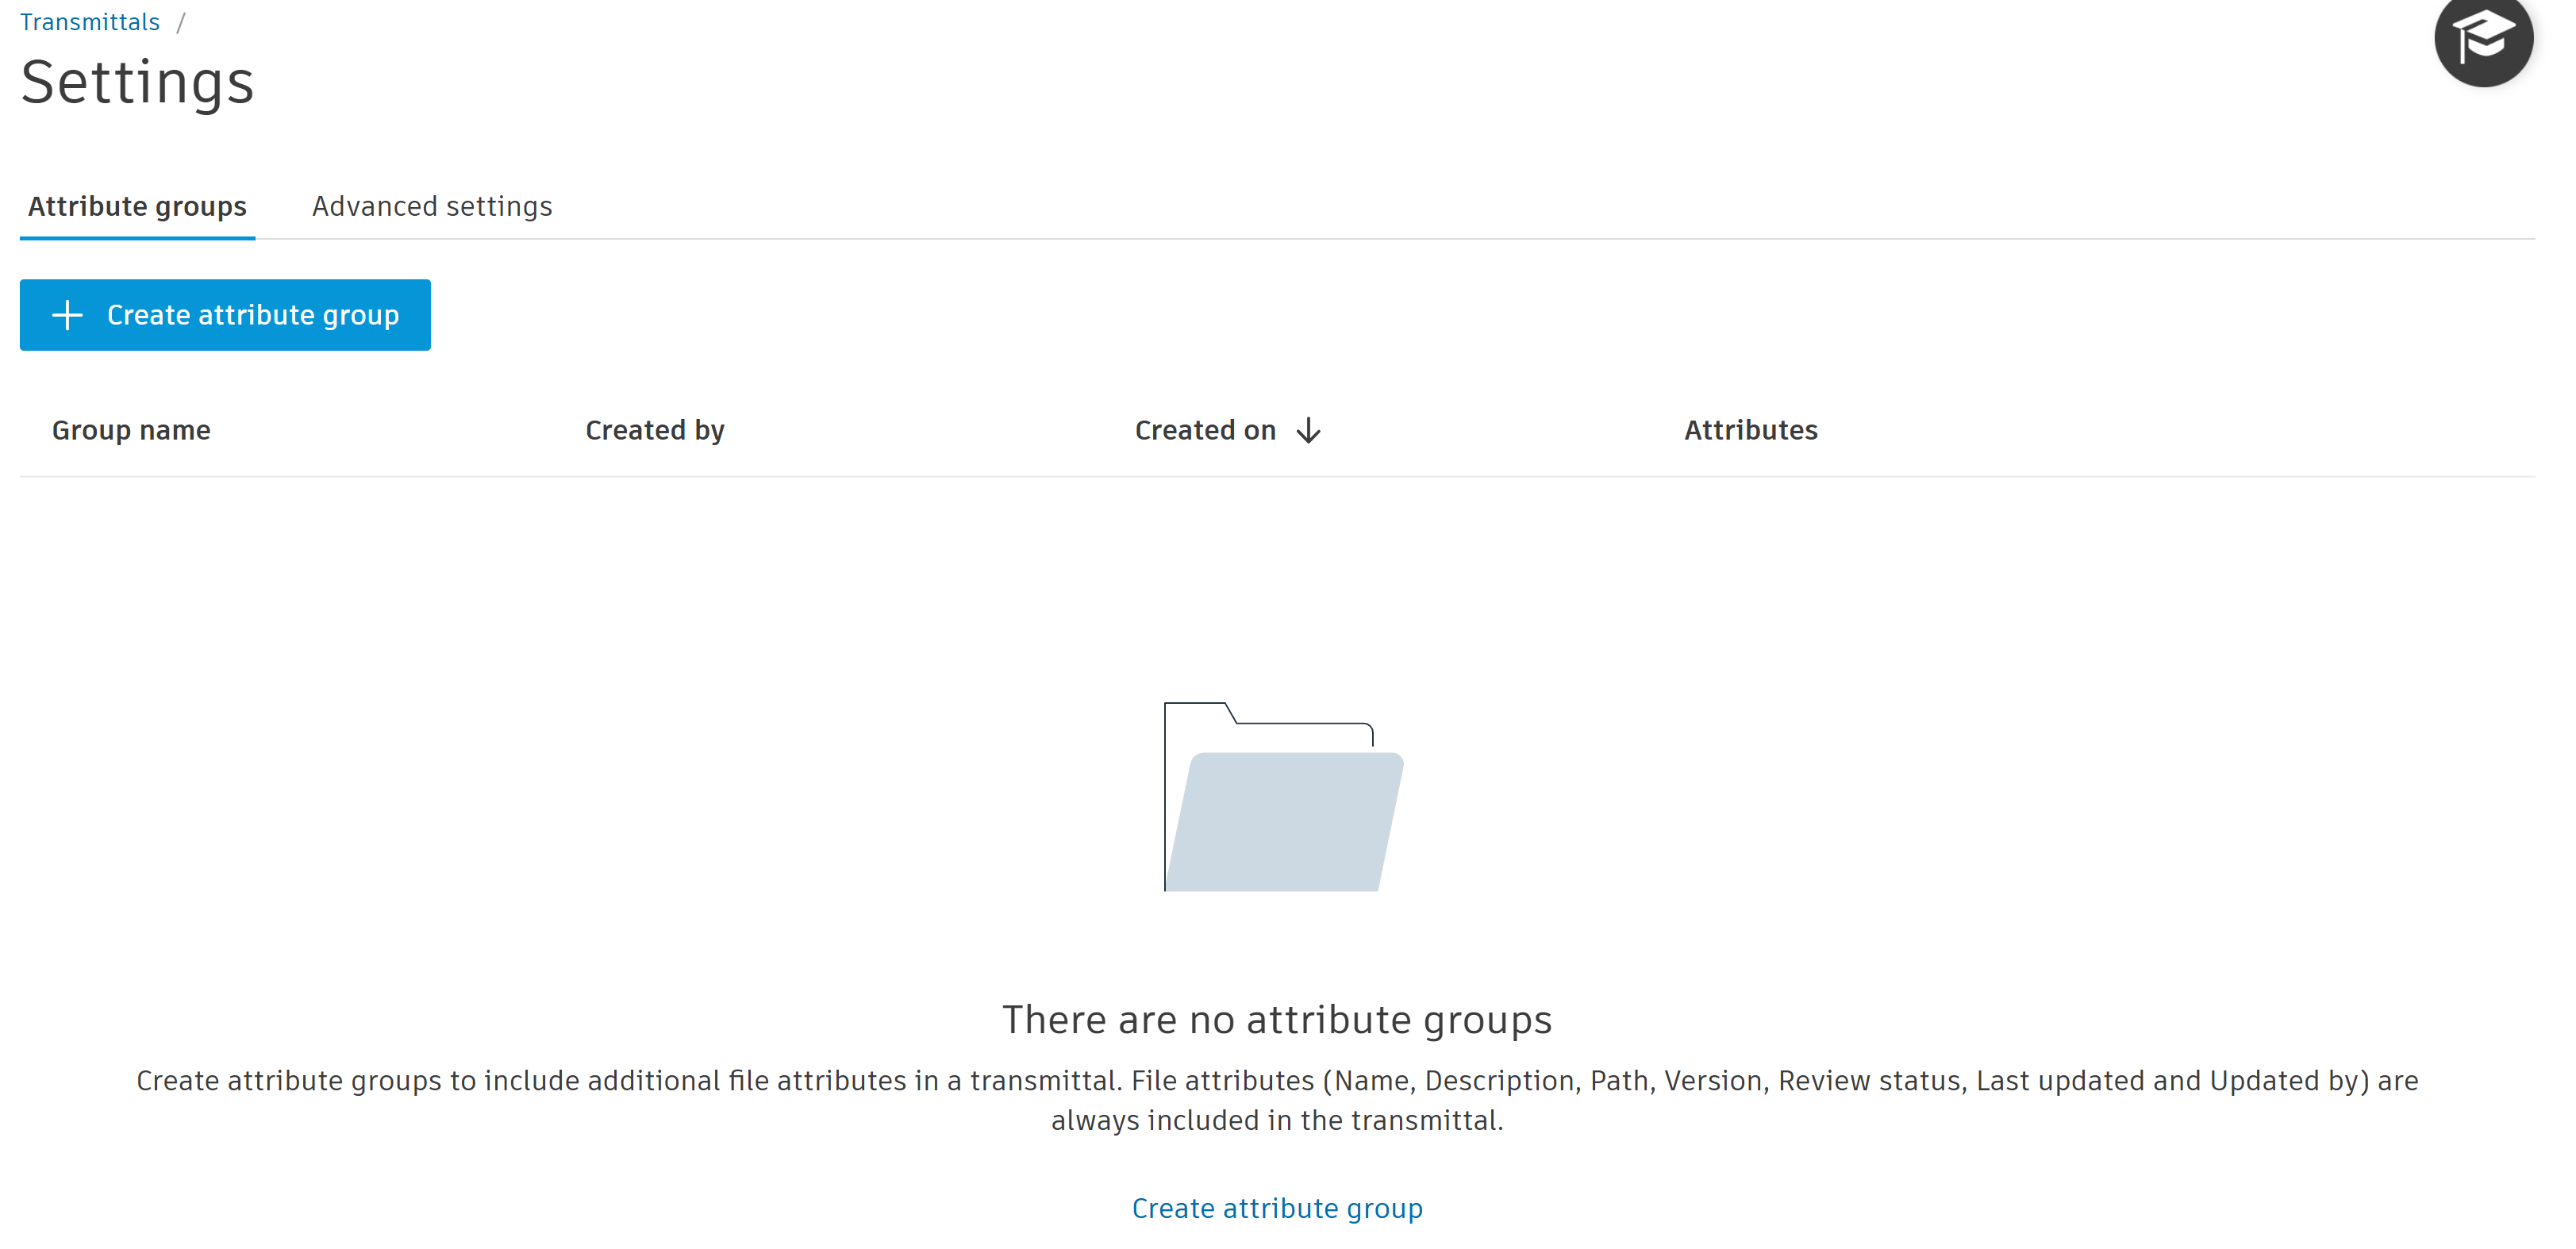Select the Attribute groups tab
Image resolution: width=2576 pixels, height=1249 pixels.
(137, 206)
